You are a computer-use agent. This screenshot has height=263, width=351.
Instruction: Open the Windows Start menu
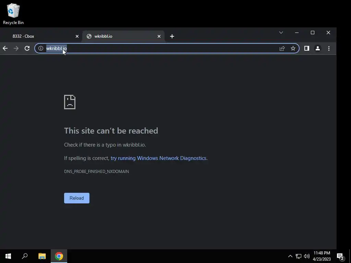(8, 256)
